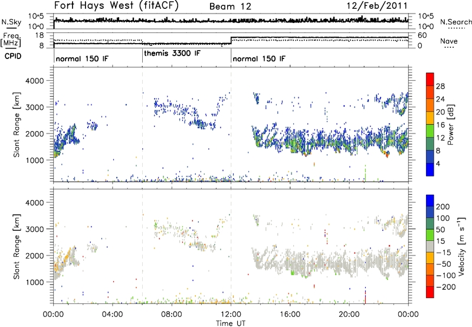
Task: Click the red bottom segment of Velocity bar
Action: pyautogui.click(x=430, y=292)
